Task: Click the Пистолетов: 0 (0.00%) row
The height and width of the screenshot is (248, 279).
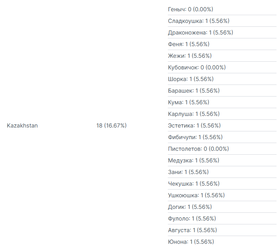Action: (198, 149)
